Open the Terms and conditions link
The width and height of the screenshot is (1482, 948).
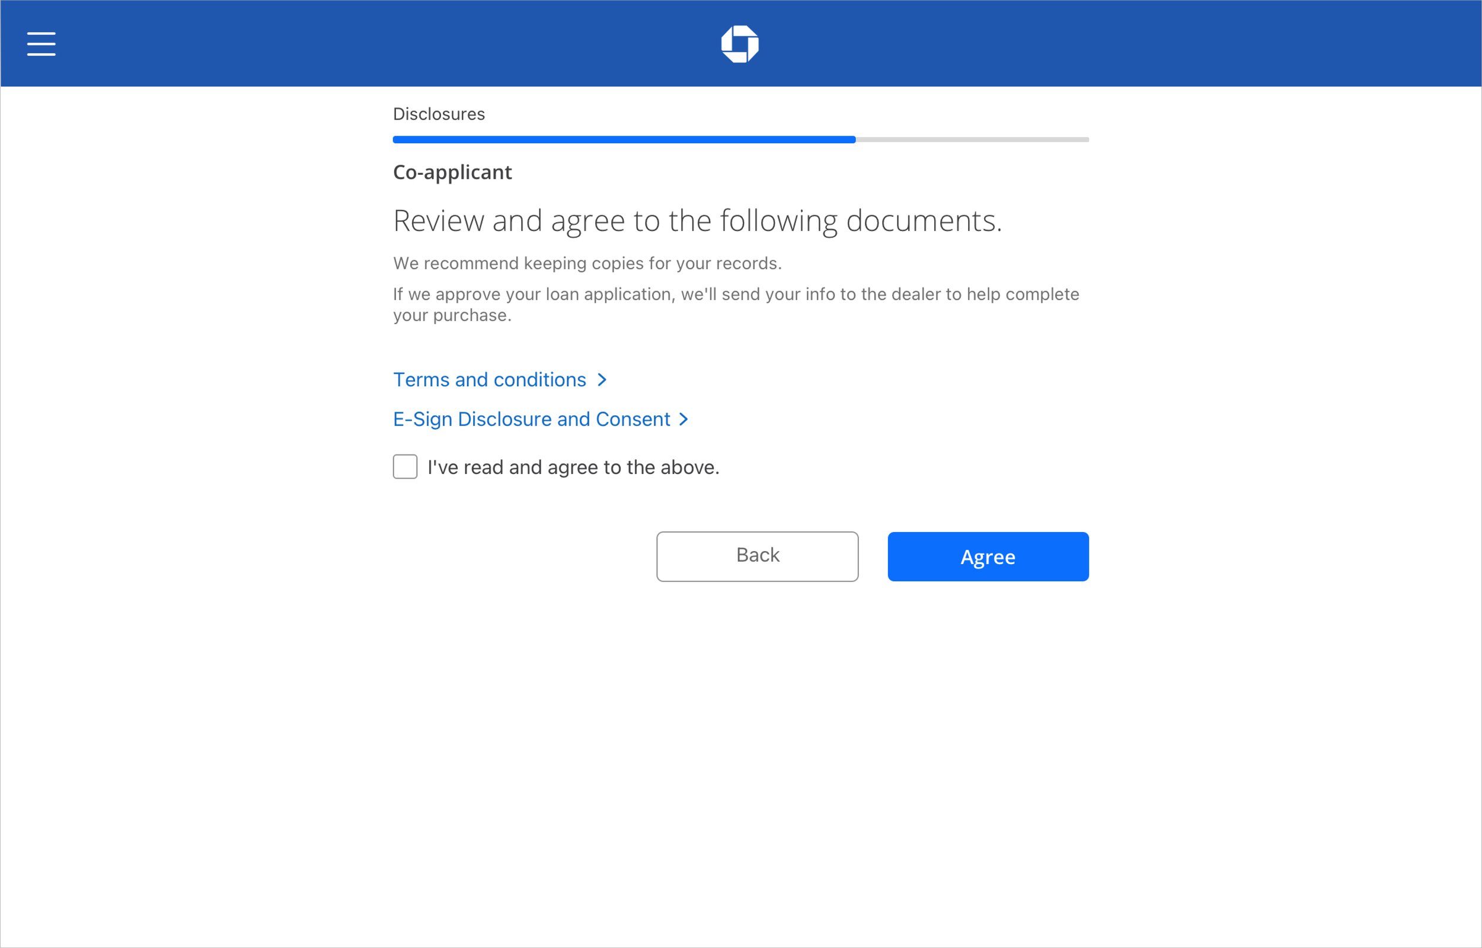click(490, 380)
